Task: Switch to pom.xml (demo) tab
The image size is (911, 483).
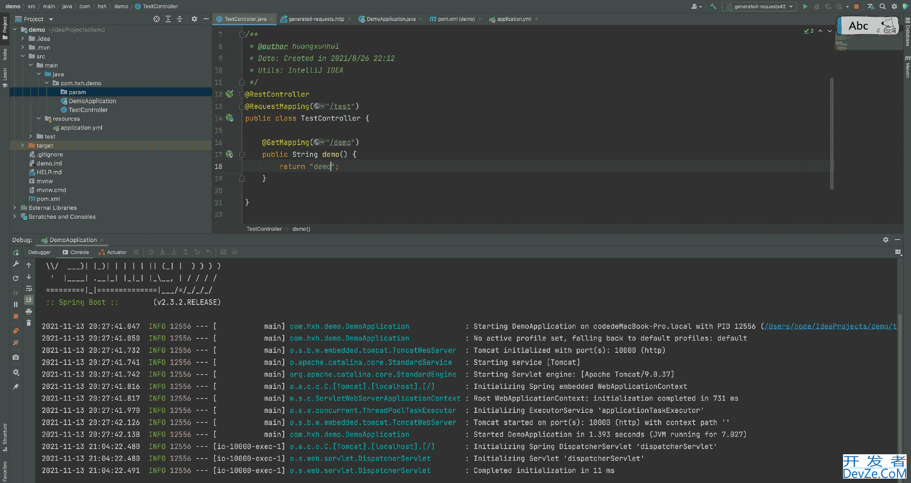Action: (x=455, y=19)
